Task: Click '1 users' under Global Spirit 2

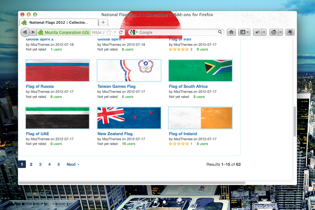Action: click(56, 50)
